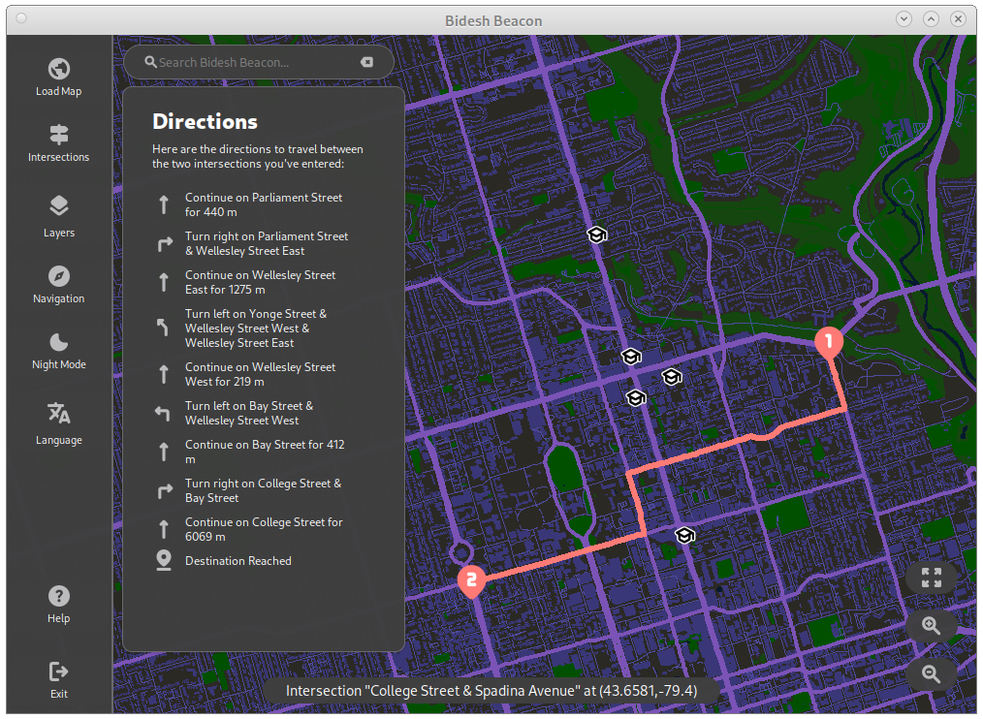The image size is (983, 719).
Task: Open the Layers panel
Action: click(x=59, y=216)
